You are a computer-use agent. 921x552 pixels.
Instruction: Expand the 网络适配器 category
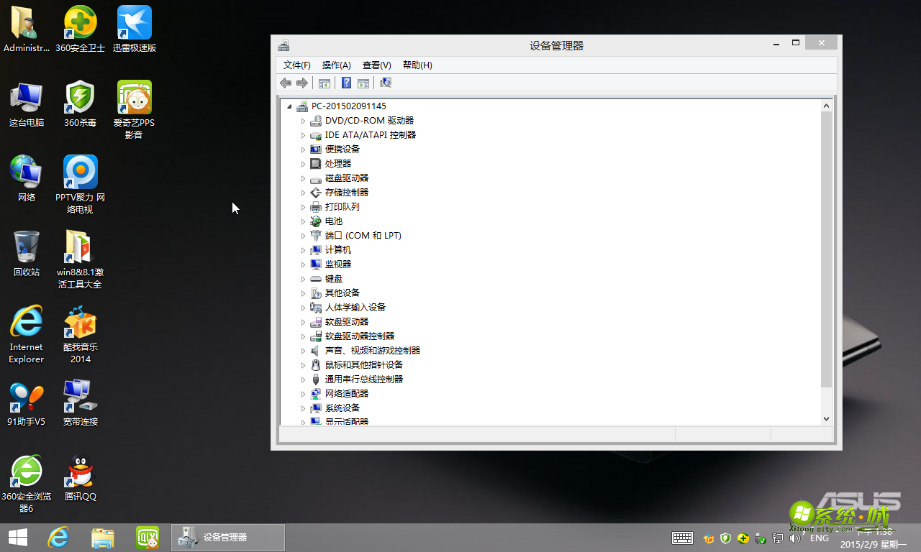coord(304,393)
